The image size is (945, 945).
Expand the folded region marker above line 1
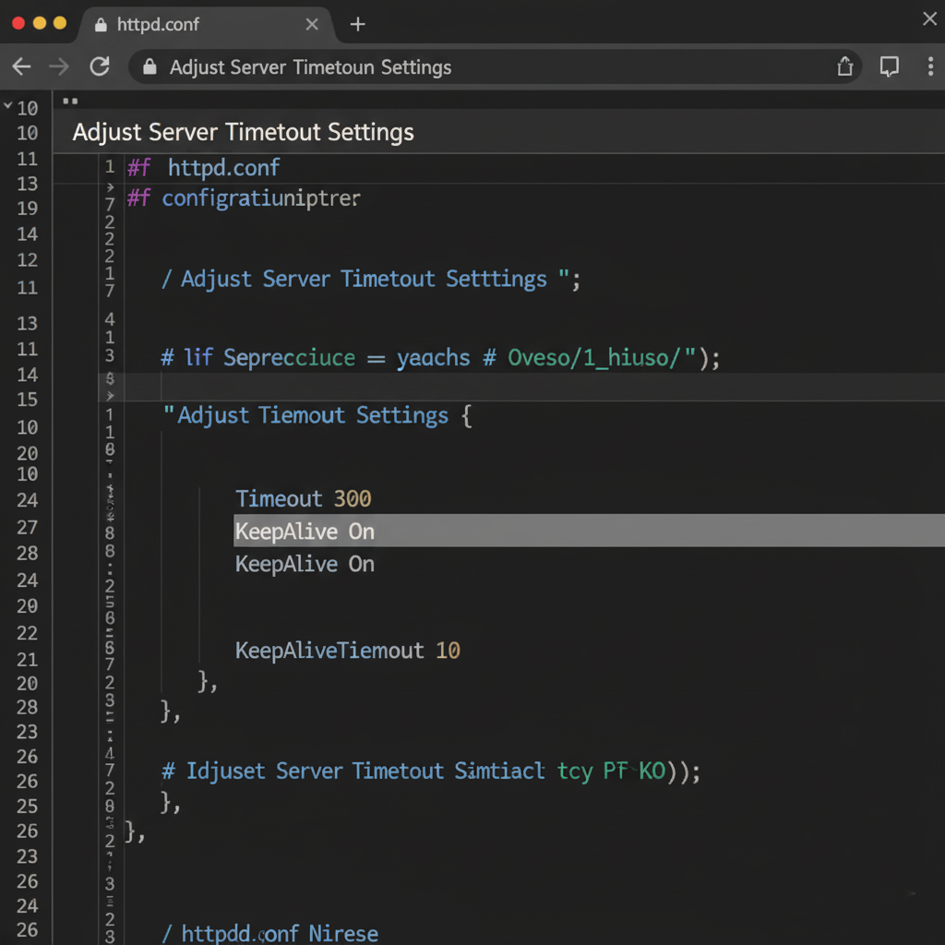click(70, 100)
